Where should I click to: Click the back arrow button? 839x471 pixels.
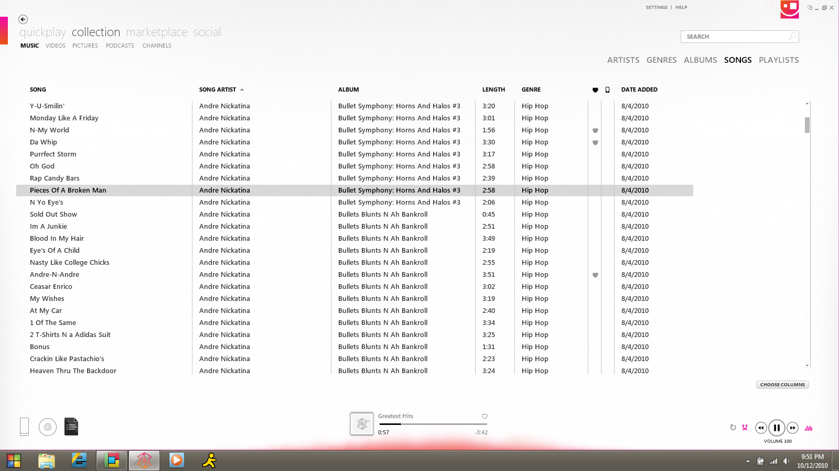tap(23, 19)
